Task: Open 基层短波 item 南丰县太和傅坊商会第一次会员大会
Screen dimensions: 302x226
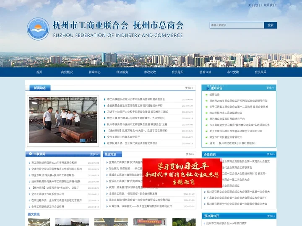Action: tap(139, 200)
